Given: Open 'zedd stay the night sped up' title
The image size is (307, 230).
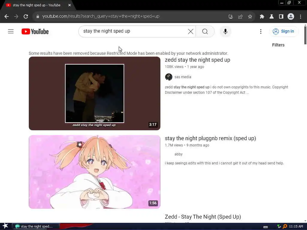Looking at the screenshot, I should (x=197, y=60).
